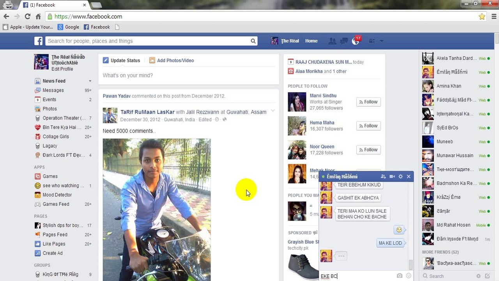499x281 pixels.
Task: Click the magnifier icon in the Facebook search box
Action: coord(253,41)
